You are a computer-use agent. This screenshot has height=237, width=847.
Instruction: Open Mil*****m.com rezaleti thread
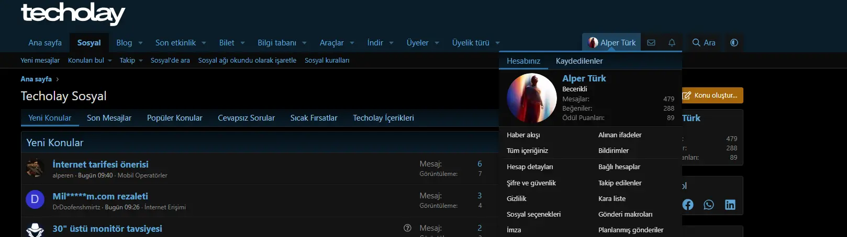100,196
